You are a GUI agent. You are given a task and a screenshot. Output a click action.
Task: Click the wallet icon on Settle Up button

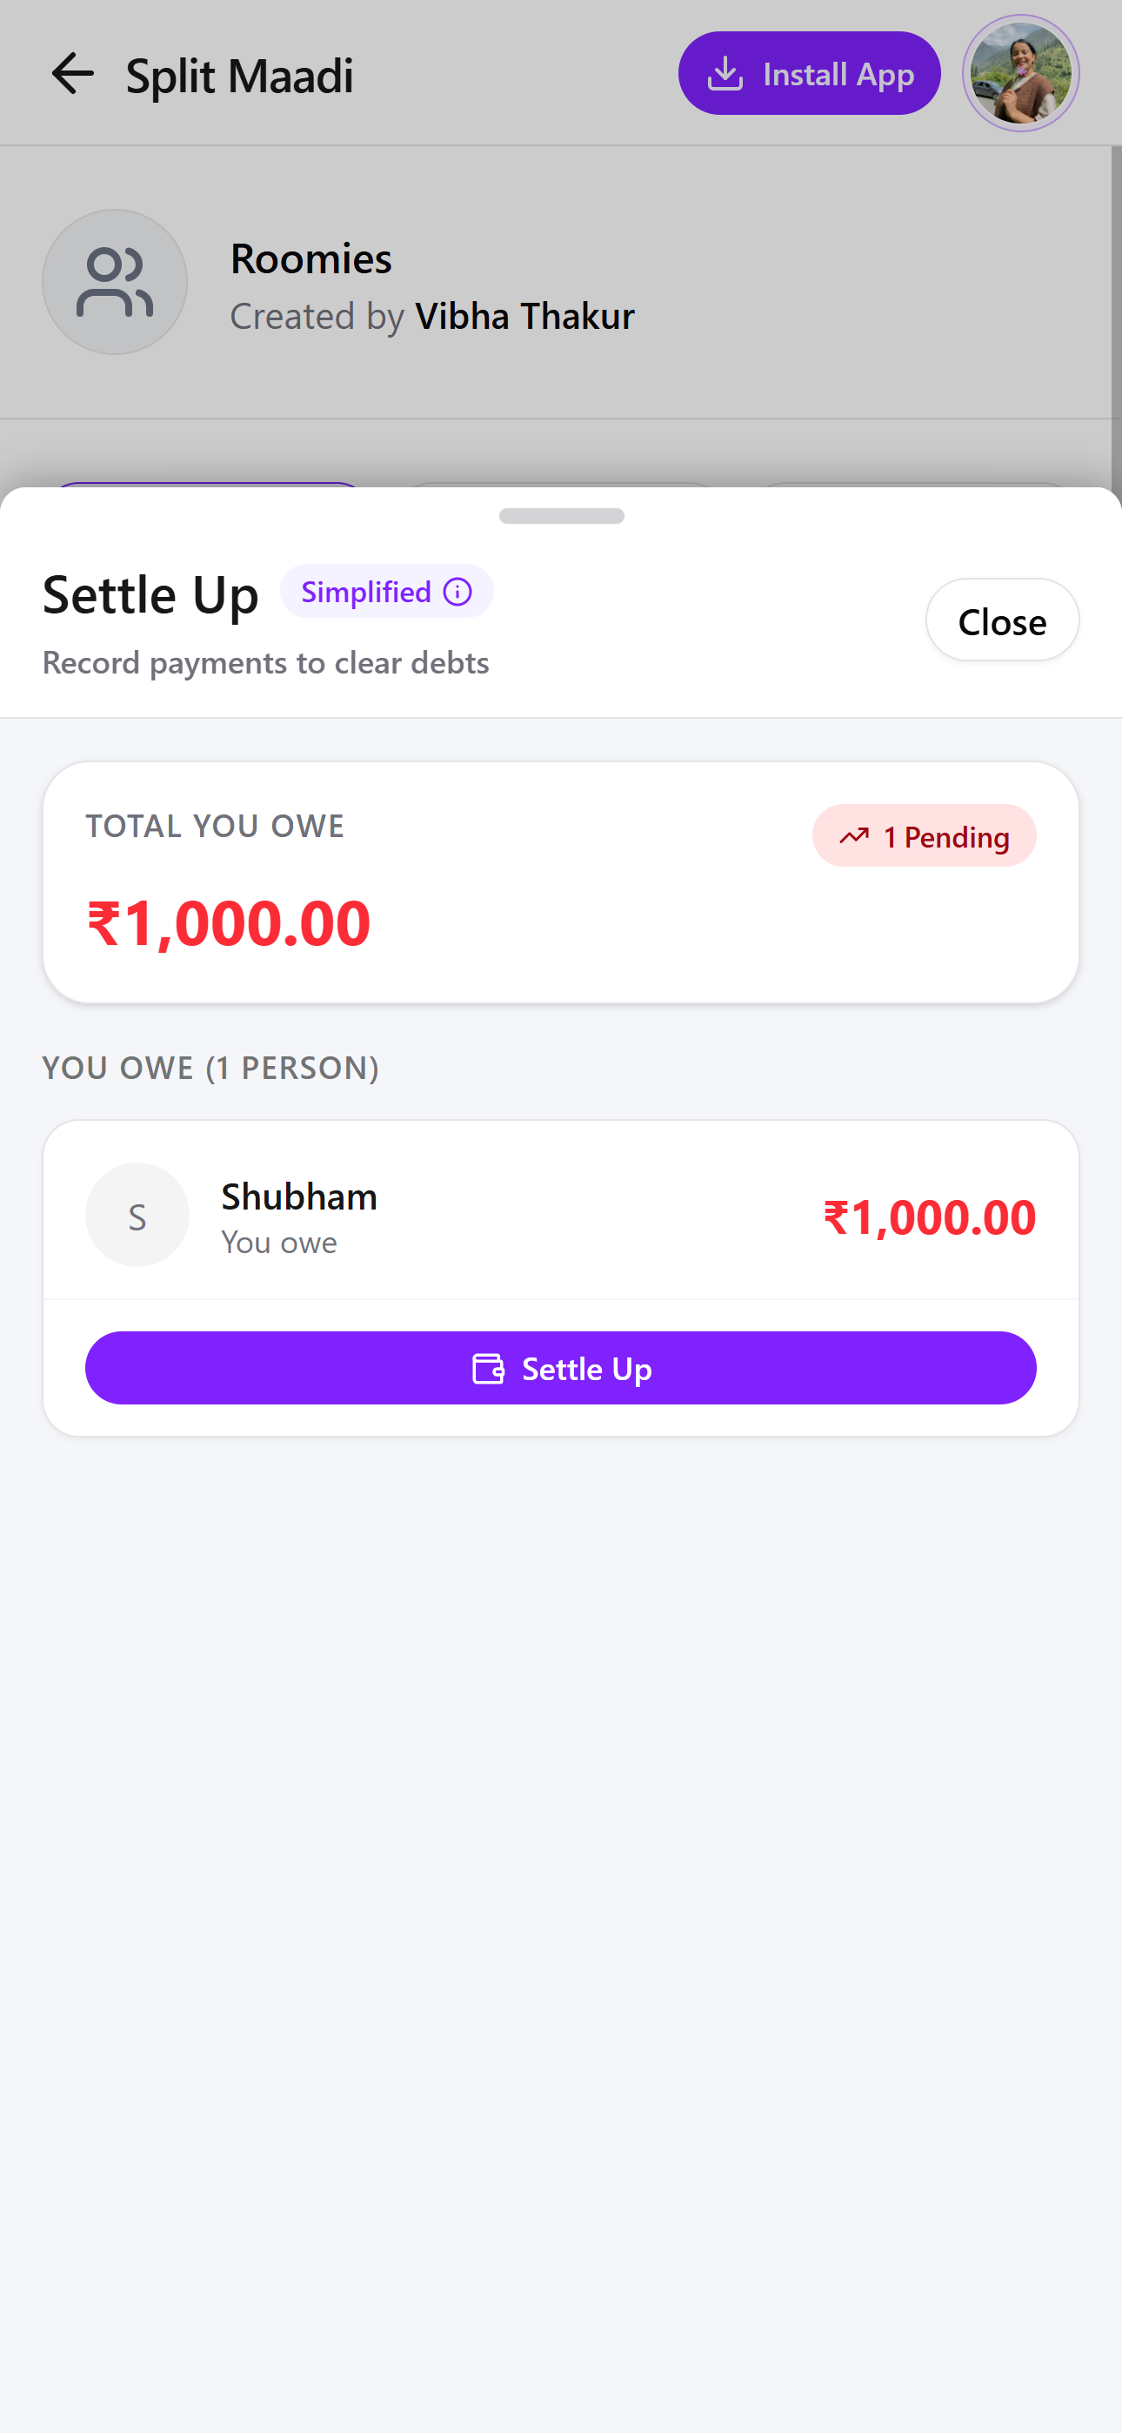488,1369
